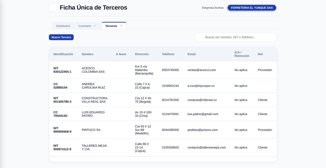326x168 pixels.
Task: Select identification CC 52889104-
Action: click(61, 86)
